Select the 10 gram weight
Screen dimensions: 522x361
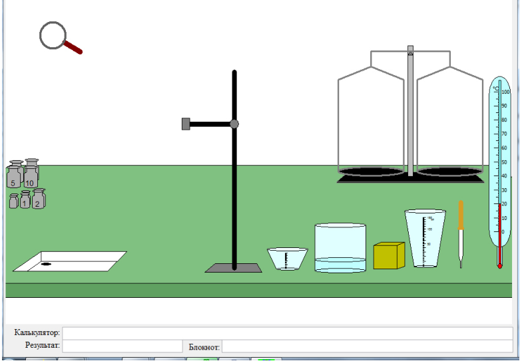point(31,177)
